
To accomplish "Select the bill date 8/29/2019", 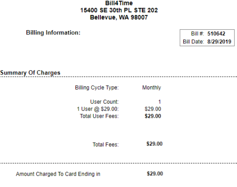I will pos(219,41).
